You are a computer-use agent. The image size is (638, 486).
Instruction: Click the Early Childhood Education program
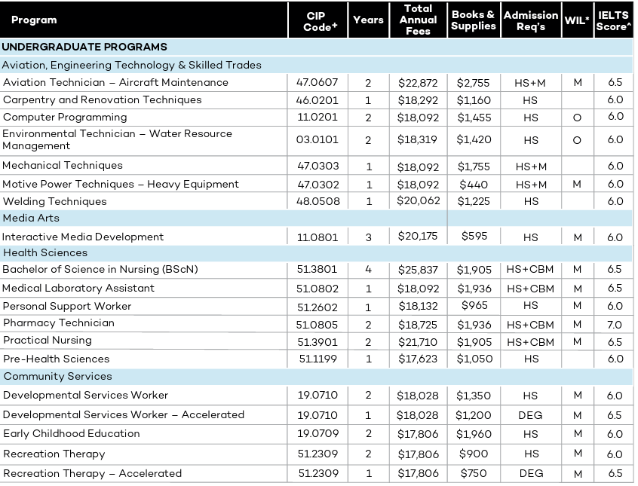[72, 433]
